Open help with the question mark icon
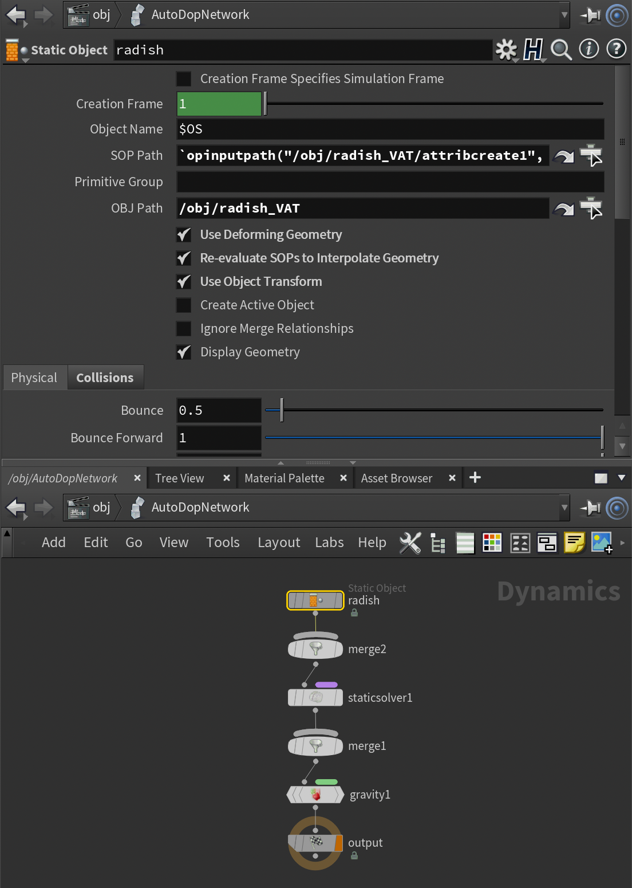Screen dimensions: 632x888 coord(616,49)
